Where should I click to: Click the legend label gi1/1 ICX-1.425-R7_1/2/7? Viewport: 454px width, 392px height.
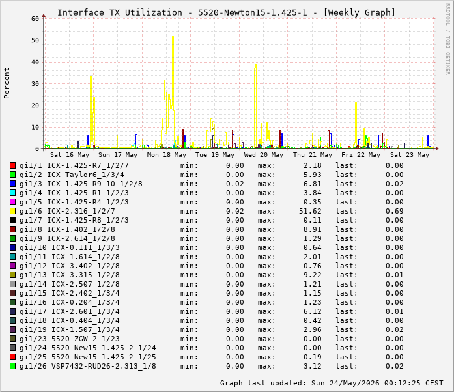pyautogui.click(x=74, y=165)
